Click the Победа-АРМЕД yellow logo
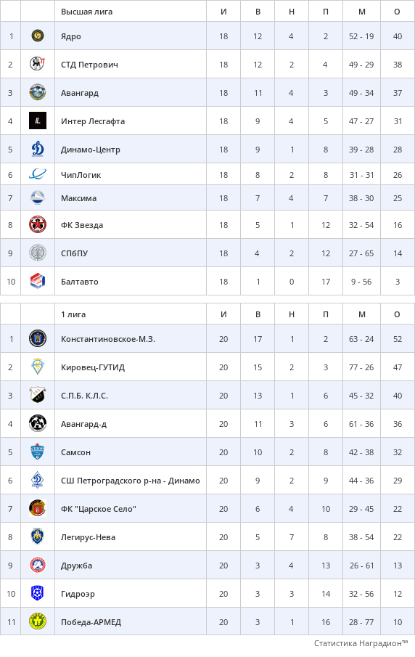The image size is (415, 657). [x=38, y=621]
